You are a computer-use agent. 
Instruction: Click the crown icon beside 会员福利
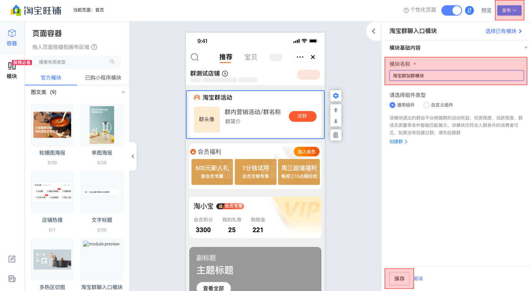click(193, 152)
